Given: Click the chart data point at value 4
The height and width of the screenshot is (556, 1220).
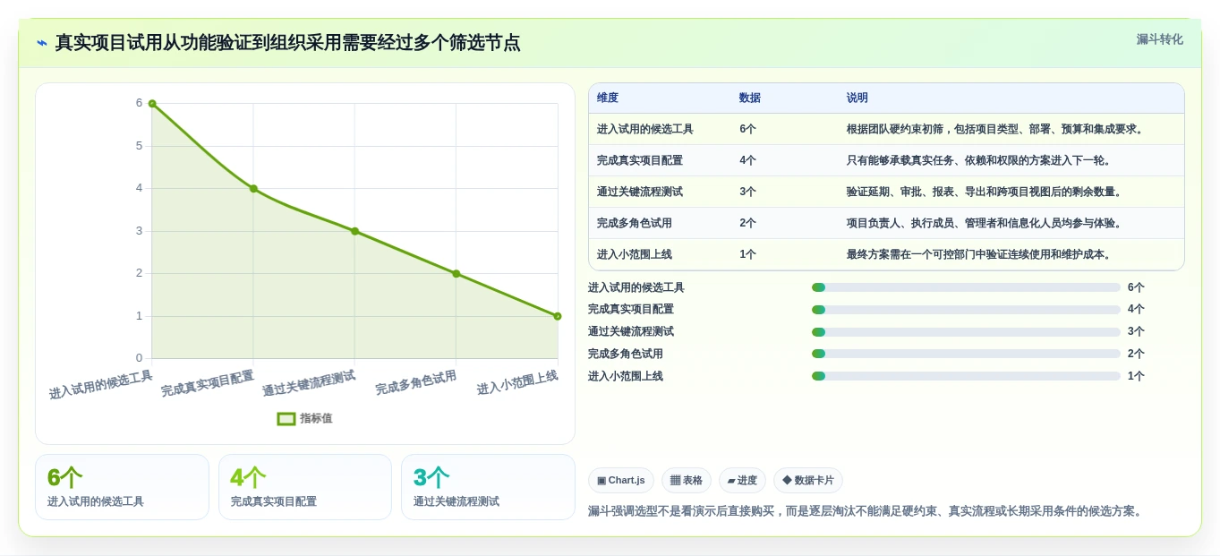Looking at the screenshot, I should coord(253,188).
